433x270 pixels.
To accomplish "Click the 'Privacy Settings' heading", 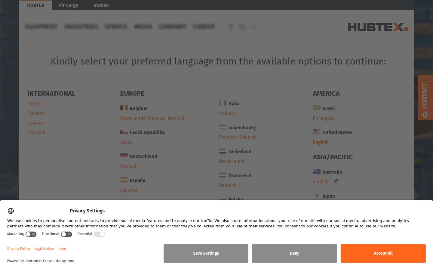I will [87, 211].
